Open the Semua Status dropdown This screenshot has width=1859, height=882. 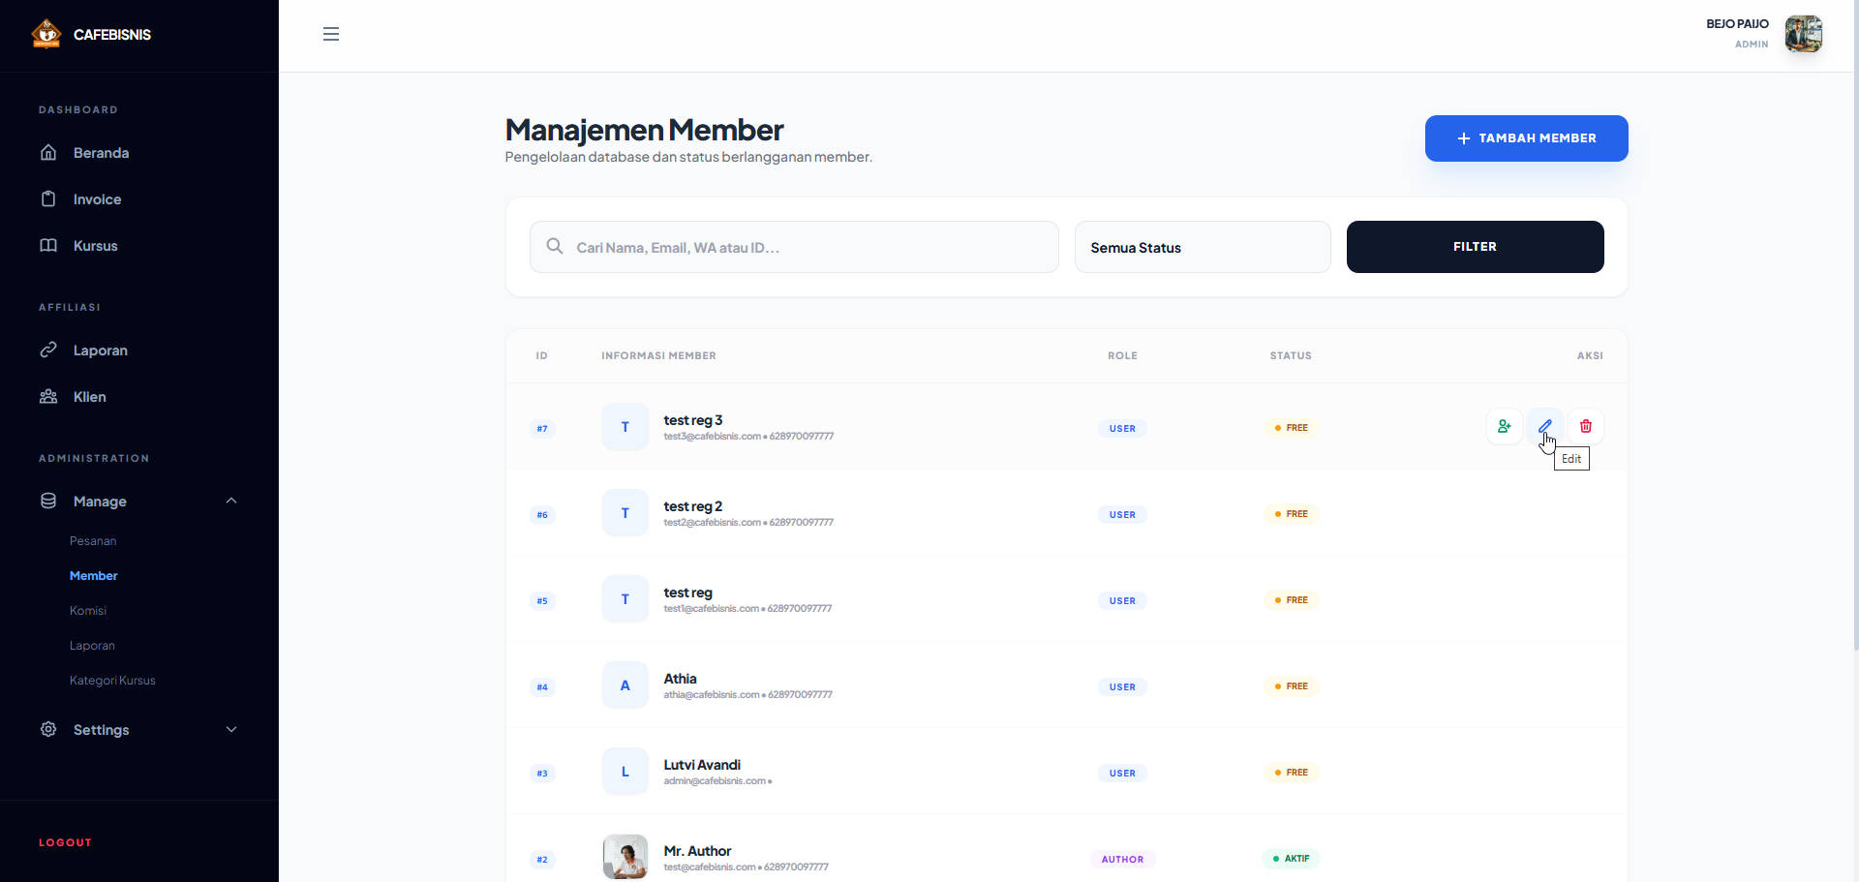(1202, 248)
